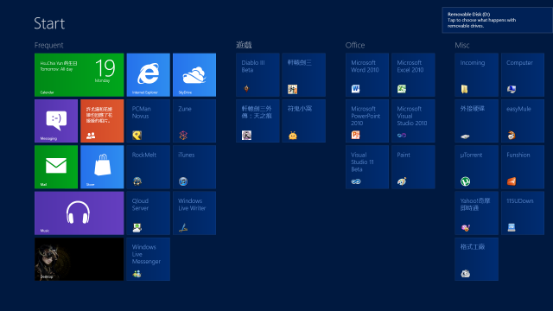Launch the 軒轅劍三 game tile
This screenshot has height=311, width=553.
pos(303,75)
